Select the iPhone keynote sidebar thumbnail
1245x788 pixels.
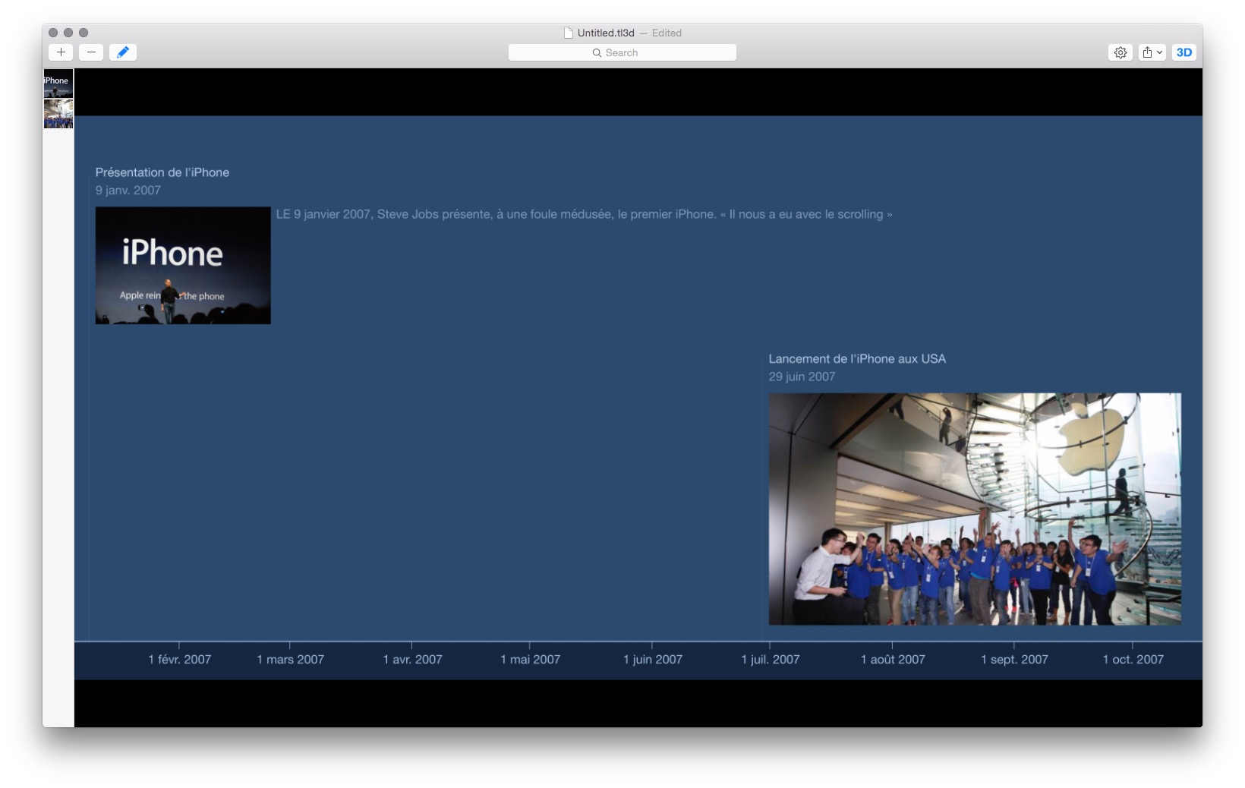point(58,84)
